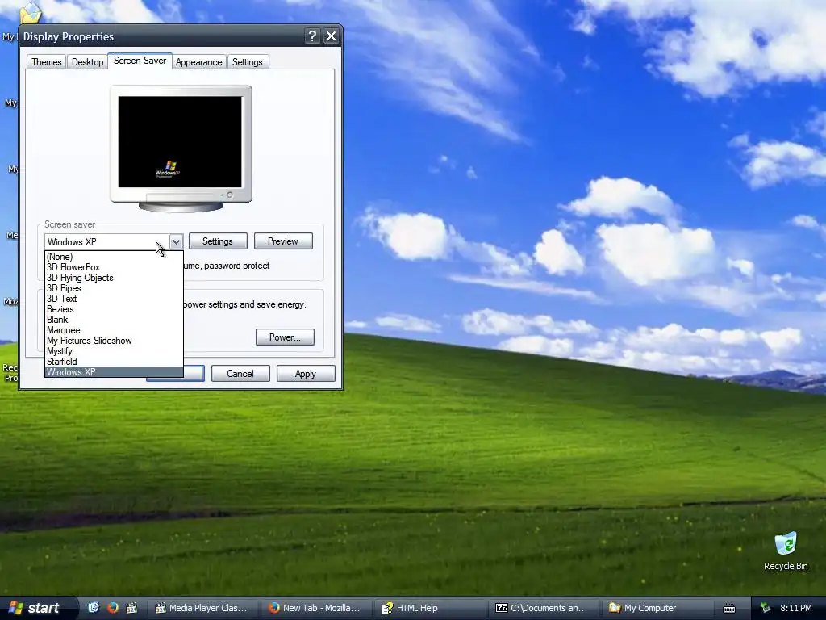This screenshot has height=620, width=826.
Task: Click the Apply button
Action: tap(306, 374)
